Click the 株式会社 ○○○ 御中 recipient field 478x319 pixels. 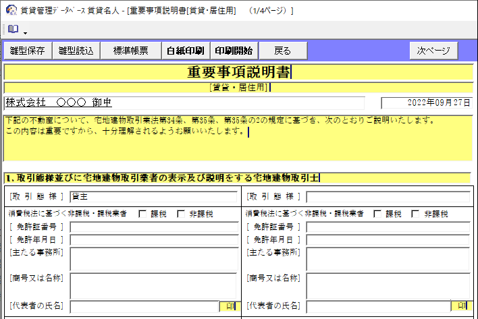(184, 103)
